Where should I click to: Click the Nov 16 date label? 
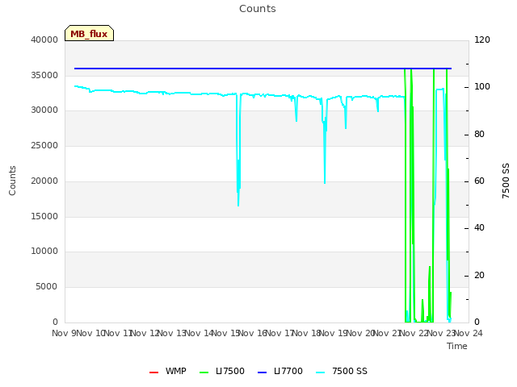pyautogui.click(x=253, y=333)
